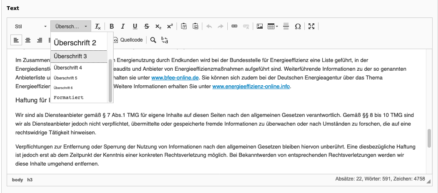Screen dimensions: 438x193
Task: Maximize the editor with the fullscreen icon
Action: [x=311, y=26]
